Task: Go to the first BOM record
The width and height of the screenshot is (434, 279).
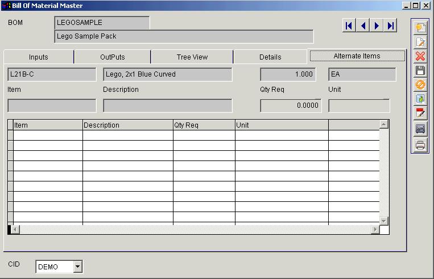Action: [x=349, y=26]
